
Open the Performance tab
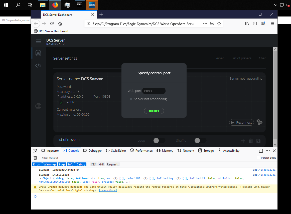(141, 151)
